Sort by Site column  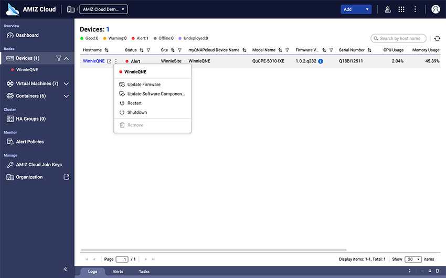tap(173, 50)
